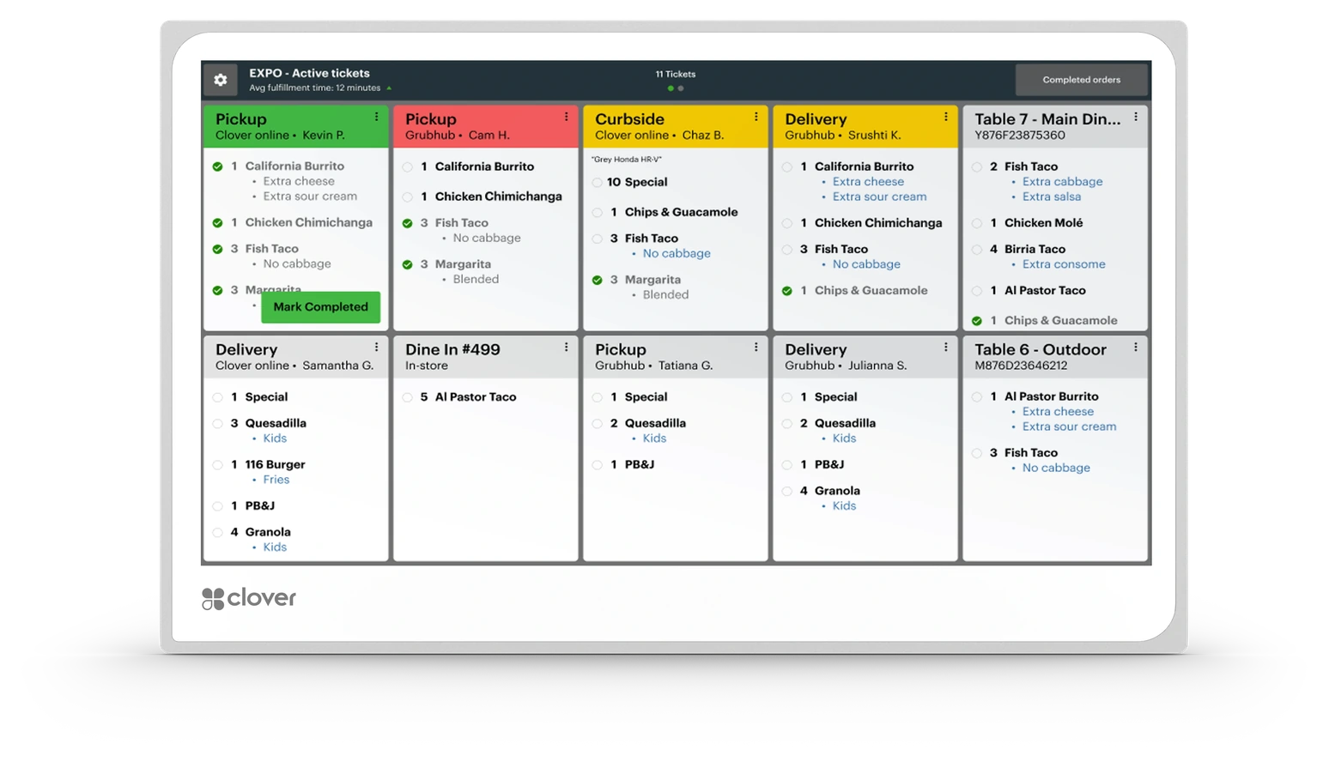Click the Avg fulfillment time text
1329x774 pixels.
[x=315, y=88]
